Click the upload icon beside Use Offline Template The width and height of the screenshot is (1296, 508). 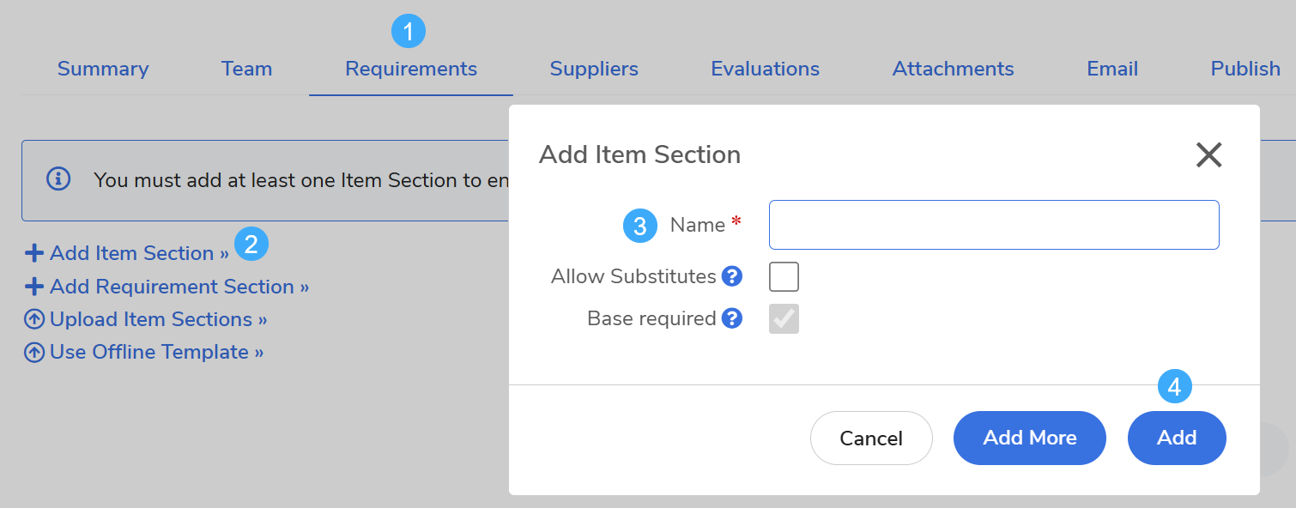click(x=34, y=353)
